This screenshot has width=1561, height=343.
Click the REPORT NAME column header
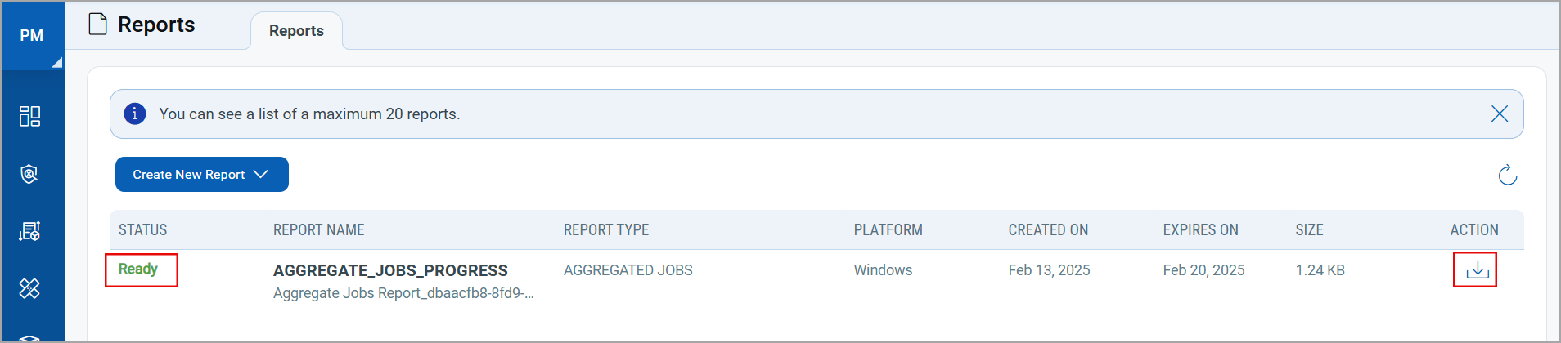pyautogui.click(x=319, y=230)
